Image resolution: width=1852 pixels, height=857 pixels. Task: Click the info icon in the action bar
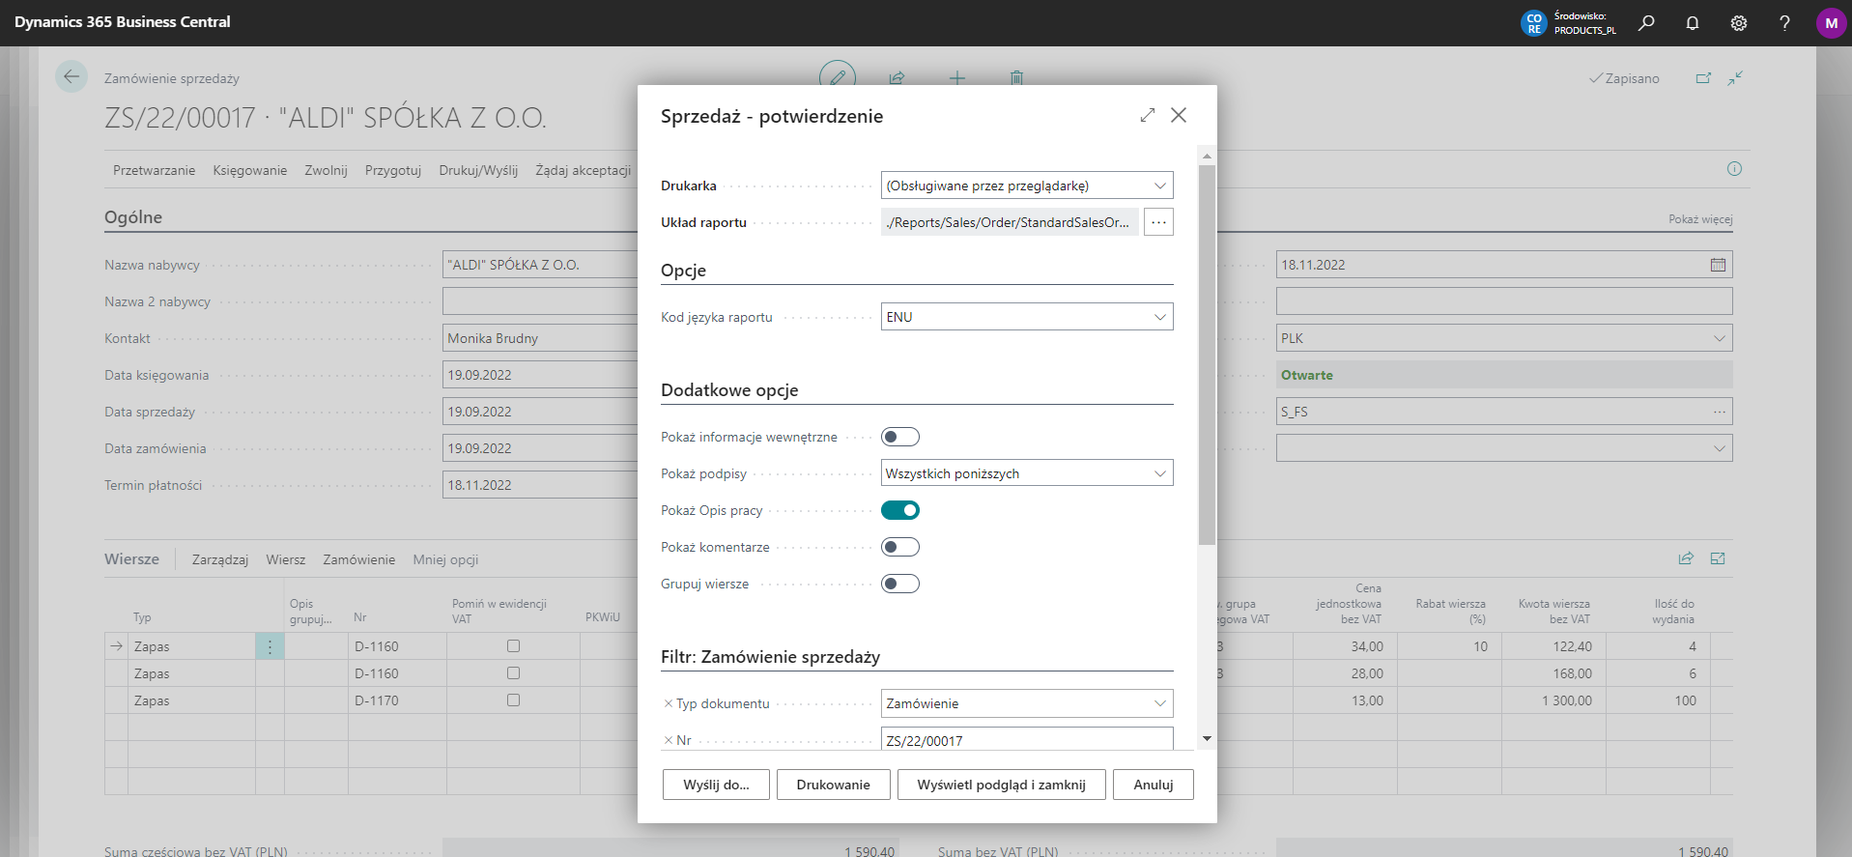(1734, 169)
